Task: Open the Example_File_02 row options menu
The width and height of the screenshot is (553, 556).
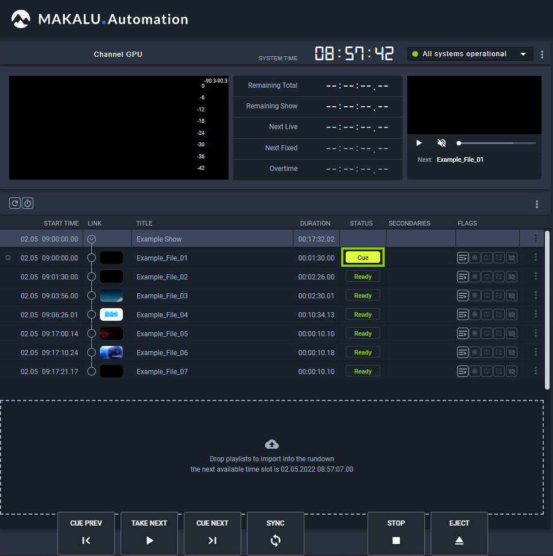Action: (x=536, y=276)
